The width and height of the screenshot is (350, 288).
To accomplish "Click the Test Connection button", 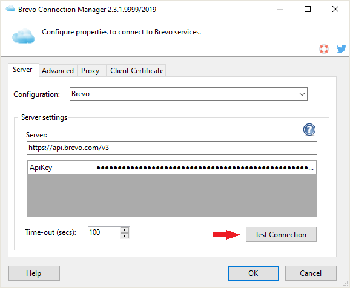I will coord(281,235).
